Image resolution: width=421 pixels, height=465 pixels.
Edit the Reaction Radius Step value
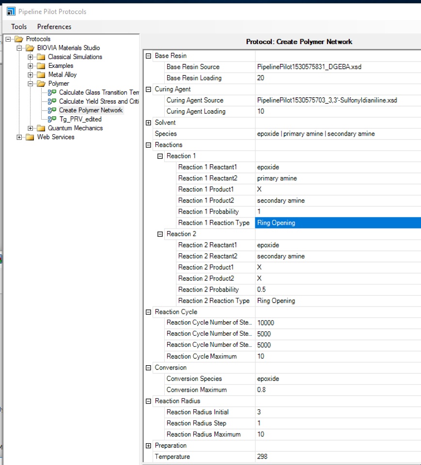pos(338,423)
